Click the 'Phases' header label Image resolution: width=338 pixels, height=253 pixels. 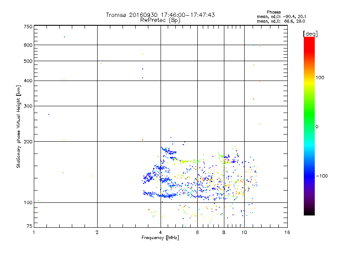click(x=273, y=12)
